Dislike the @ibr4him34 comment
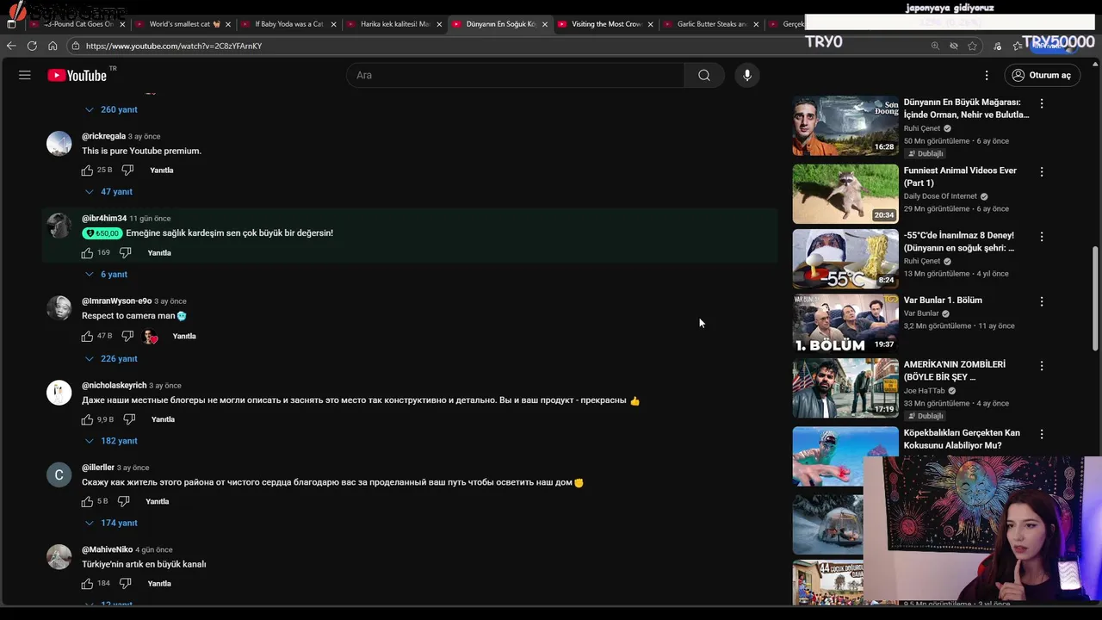 point(125,253)
